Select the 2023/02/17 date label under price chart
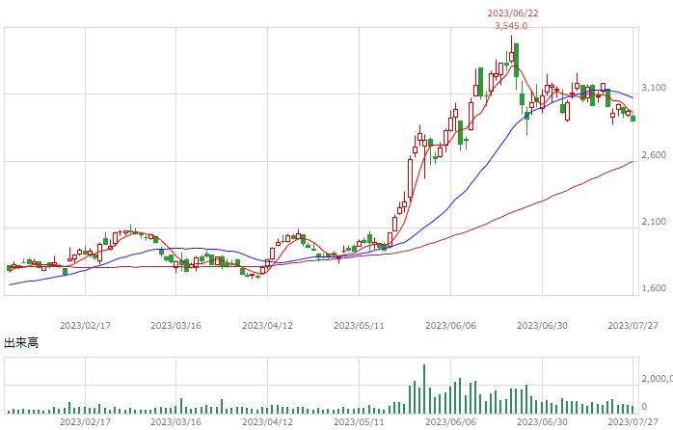This screenshot has width=673, height=430. pos(85,326)
